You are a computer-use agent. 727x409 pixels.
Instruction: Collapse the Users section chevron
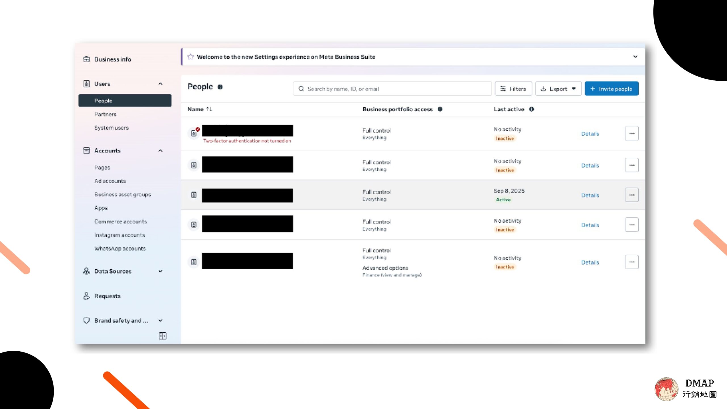coord(160,84)
